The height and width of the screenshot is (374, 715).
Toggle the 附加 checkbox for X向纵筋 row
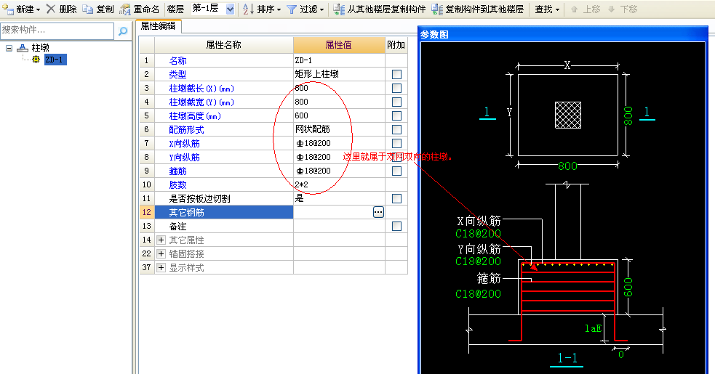(396, 143)
